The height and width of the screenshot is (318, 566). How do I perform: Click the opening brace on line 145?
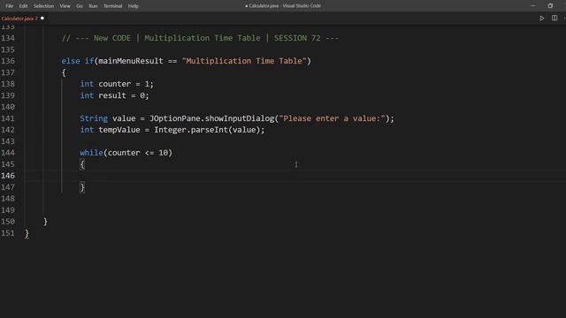click(x=82, y=164)
